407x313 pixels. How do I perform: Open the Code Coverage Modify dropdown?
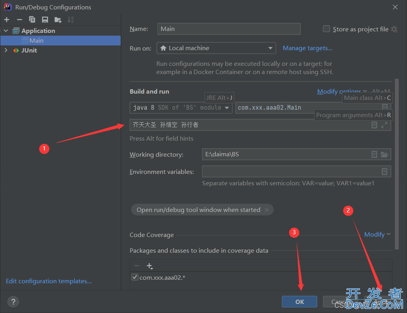coord(377,234)
